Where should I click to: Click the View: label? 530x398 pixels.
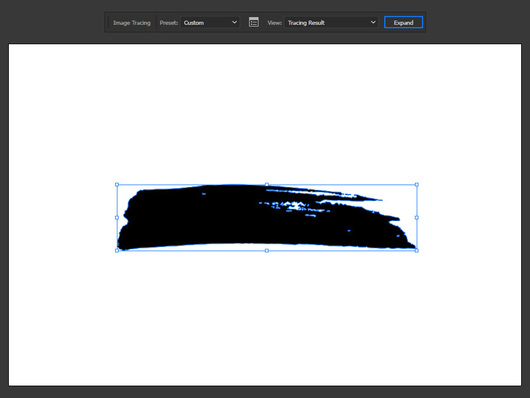[274, 22]
